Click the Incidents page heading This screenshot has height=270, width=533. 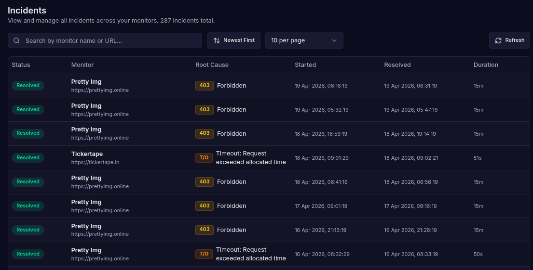(27, 11)
